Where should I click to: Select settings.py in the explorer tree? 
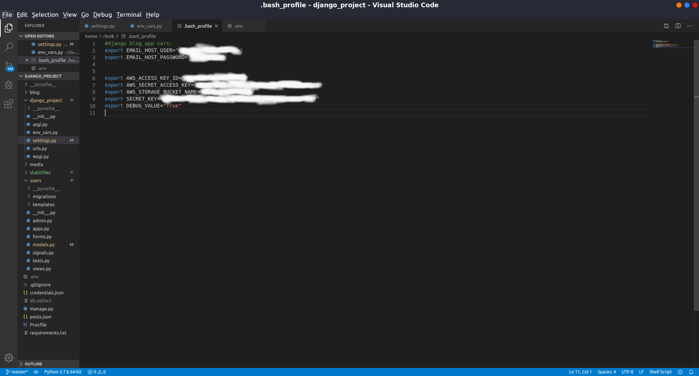[x=44, y=140]
